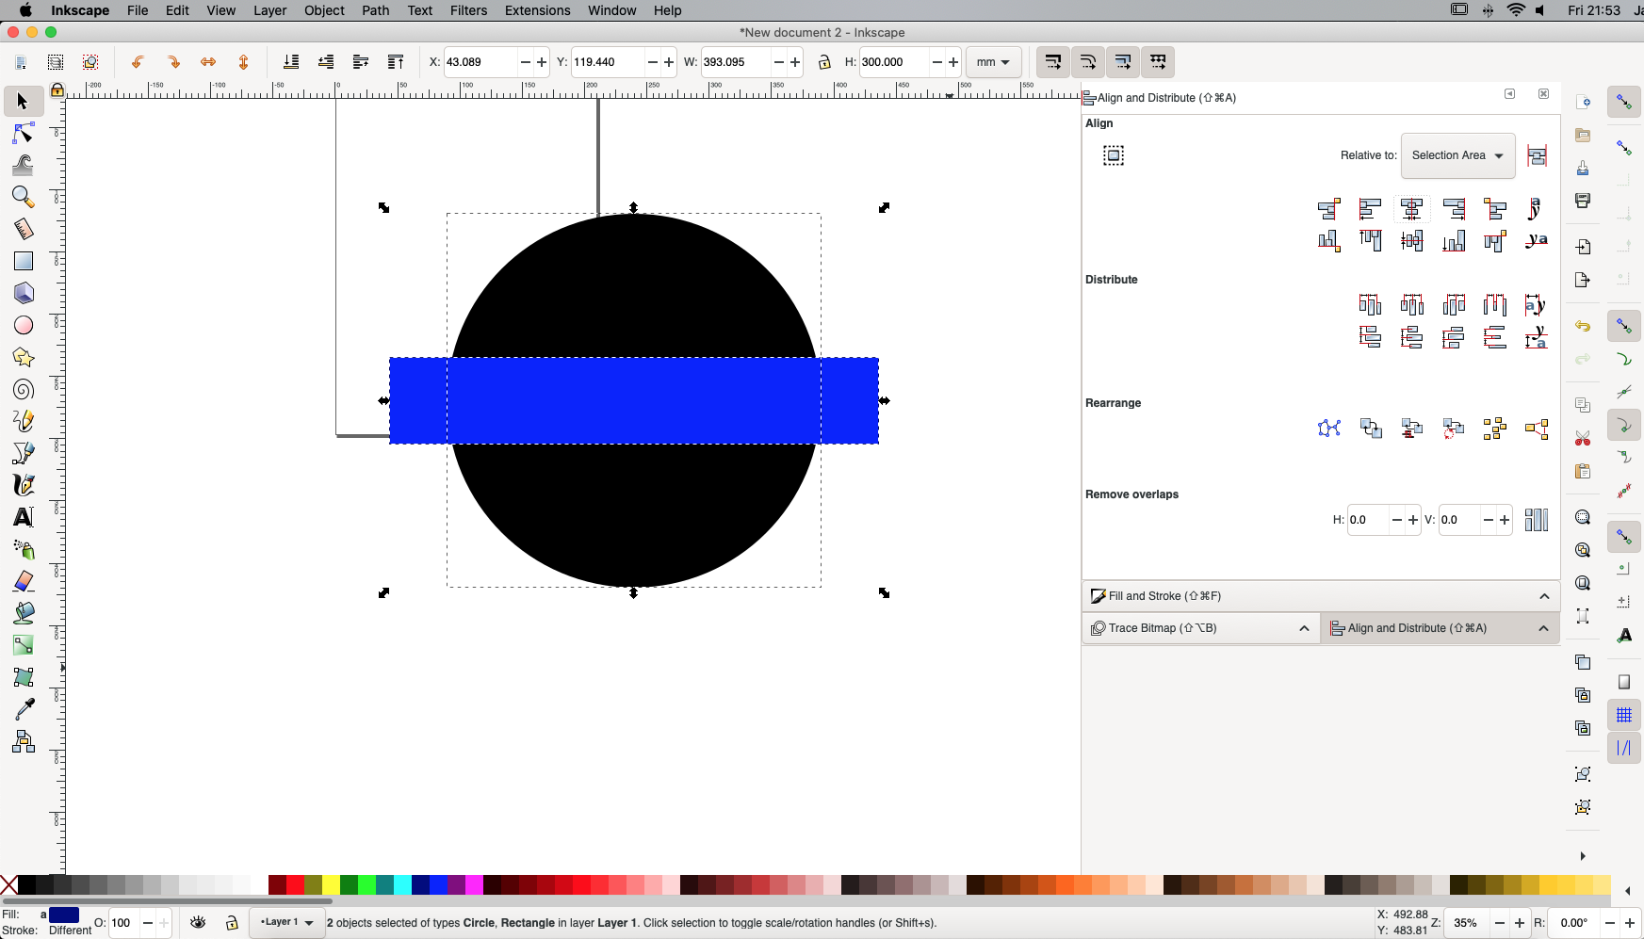Open the Extensions menu
1644x939 pixels.
pyautogui.click(x=537, y=10)
